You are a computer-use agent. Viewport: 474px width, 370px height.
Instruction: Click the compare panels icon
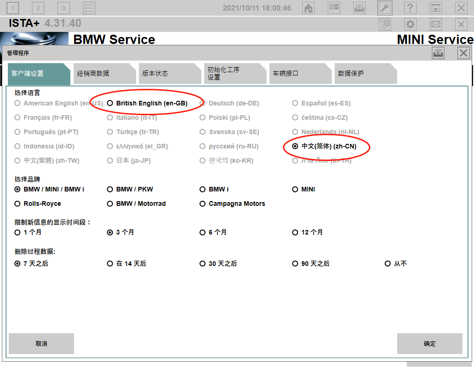click(x=334, y=8)
